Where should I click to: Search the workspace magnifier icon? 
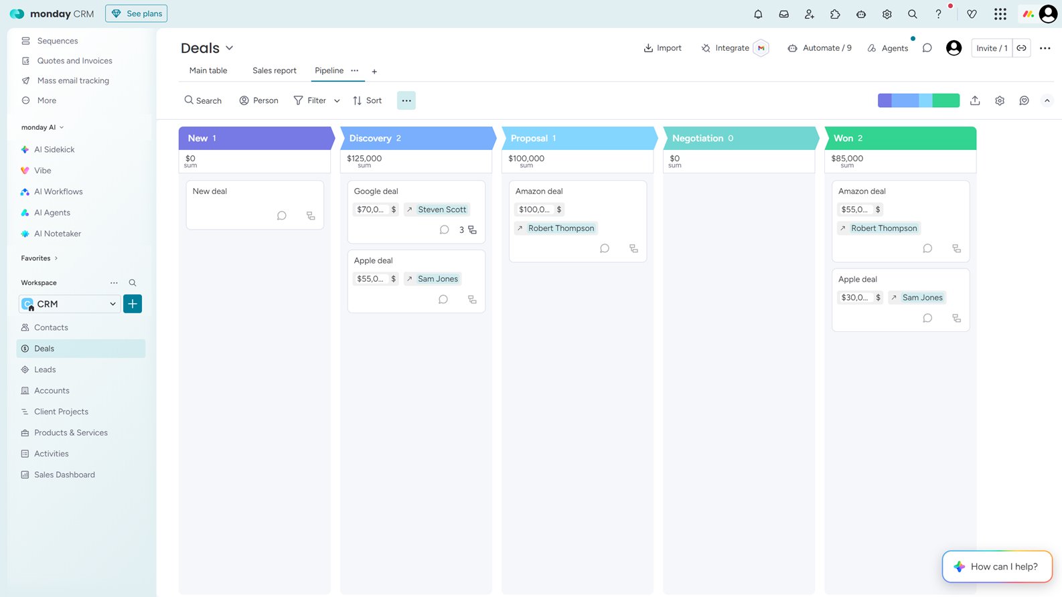click(133, 283)
